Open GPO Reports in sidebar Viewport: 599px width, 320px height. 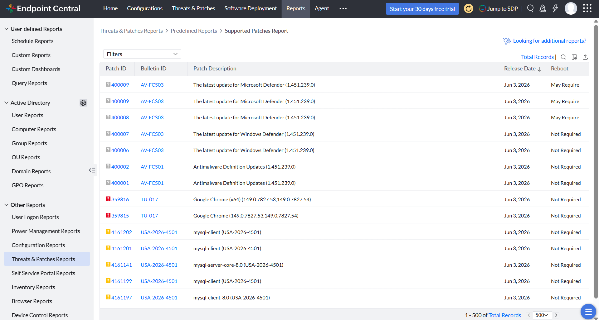coord(27,185)
